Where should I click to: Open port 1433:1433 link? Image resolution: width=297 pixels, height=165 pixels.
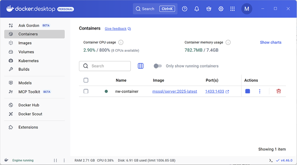pos(215,91)
